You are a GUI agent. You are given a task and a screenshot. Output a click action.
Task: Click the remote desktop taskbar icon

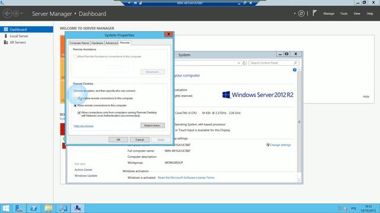(x=78, y=208)
